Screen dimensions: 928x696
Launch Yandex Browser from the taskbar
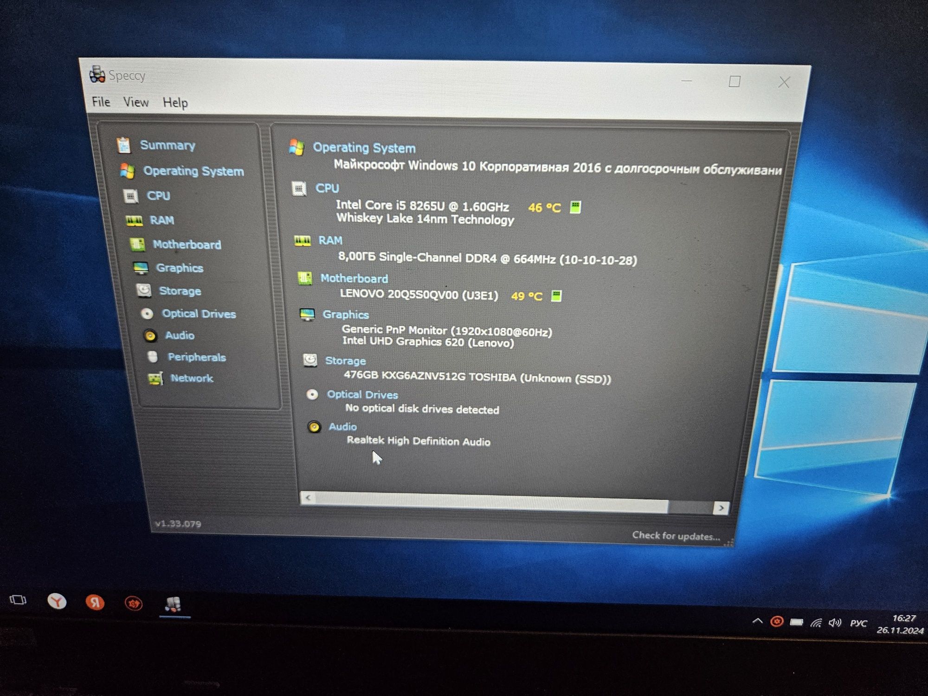pyautogui.click(x=57, y=601)
